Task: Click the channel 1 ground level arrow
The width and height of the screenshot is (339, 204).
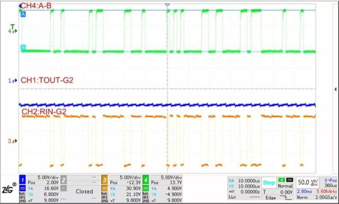Action: point(13,81)
